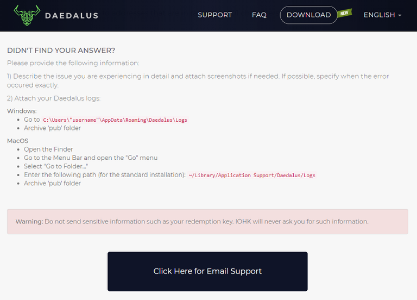Click the "Go to the Menu Bar" step

[91, 158]
